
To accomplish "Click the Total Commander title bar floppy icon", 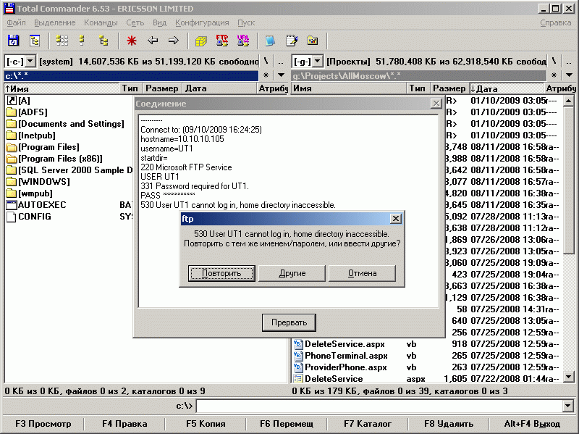I will coord(9,8).
